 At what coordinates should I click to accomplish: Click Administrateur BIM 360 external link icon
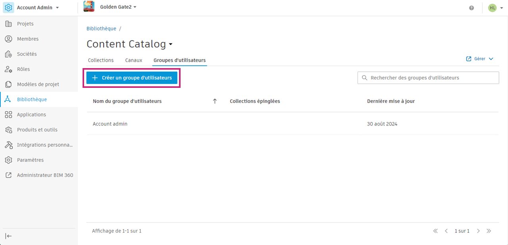(8, 175)
